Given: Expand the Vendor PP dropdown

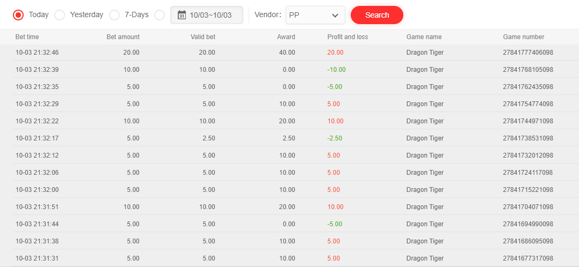Looking at the screenshot, I should pyautogui.click(x=315, y=15).
